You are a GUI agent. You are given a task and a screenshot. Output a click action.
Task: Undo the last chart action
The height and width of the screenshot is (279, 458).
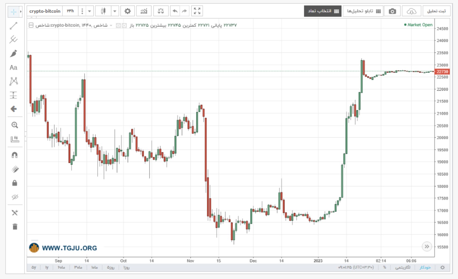coord(175,11)
